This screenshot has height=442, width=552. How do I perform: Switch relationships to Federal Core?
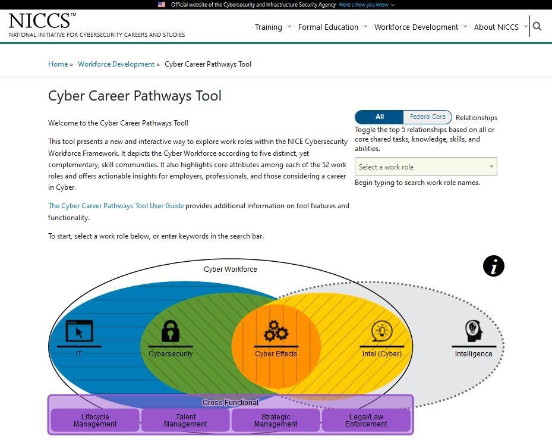click(427, 117)
